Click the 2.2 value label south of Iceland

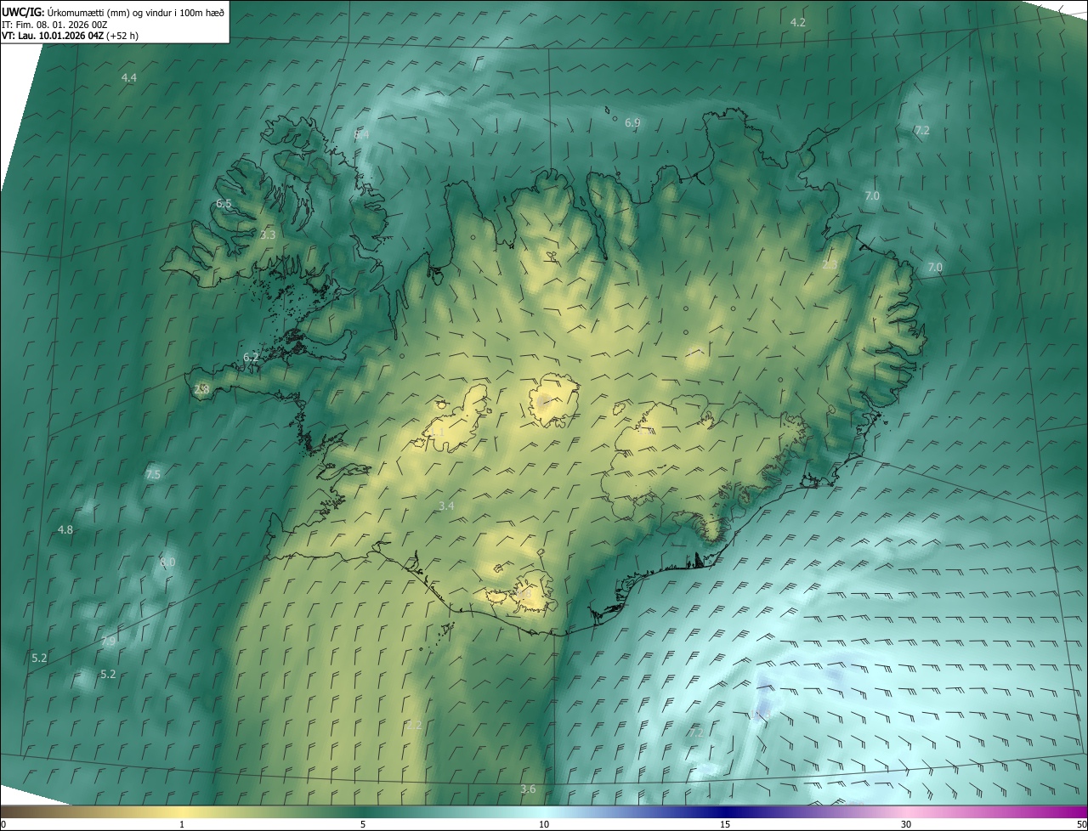point(414,725)
